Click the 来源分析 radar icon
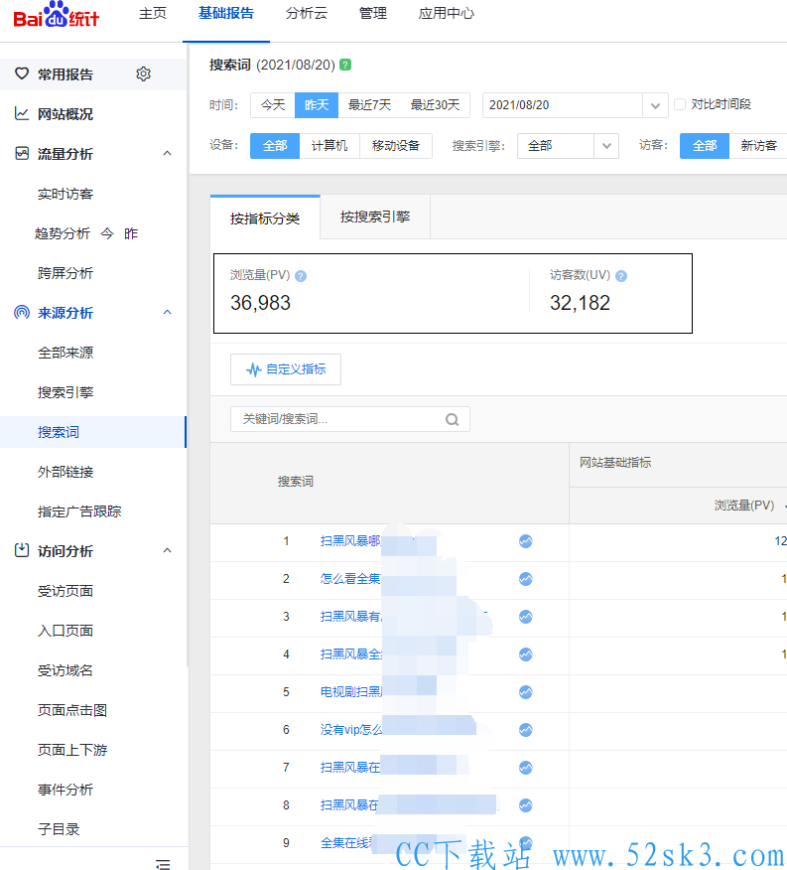The height and width of the screenshot is (870, 787). pyautogui.click(x=22, y=313)
